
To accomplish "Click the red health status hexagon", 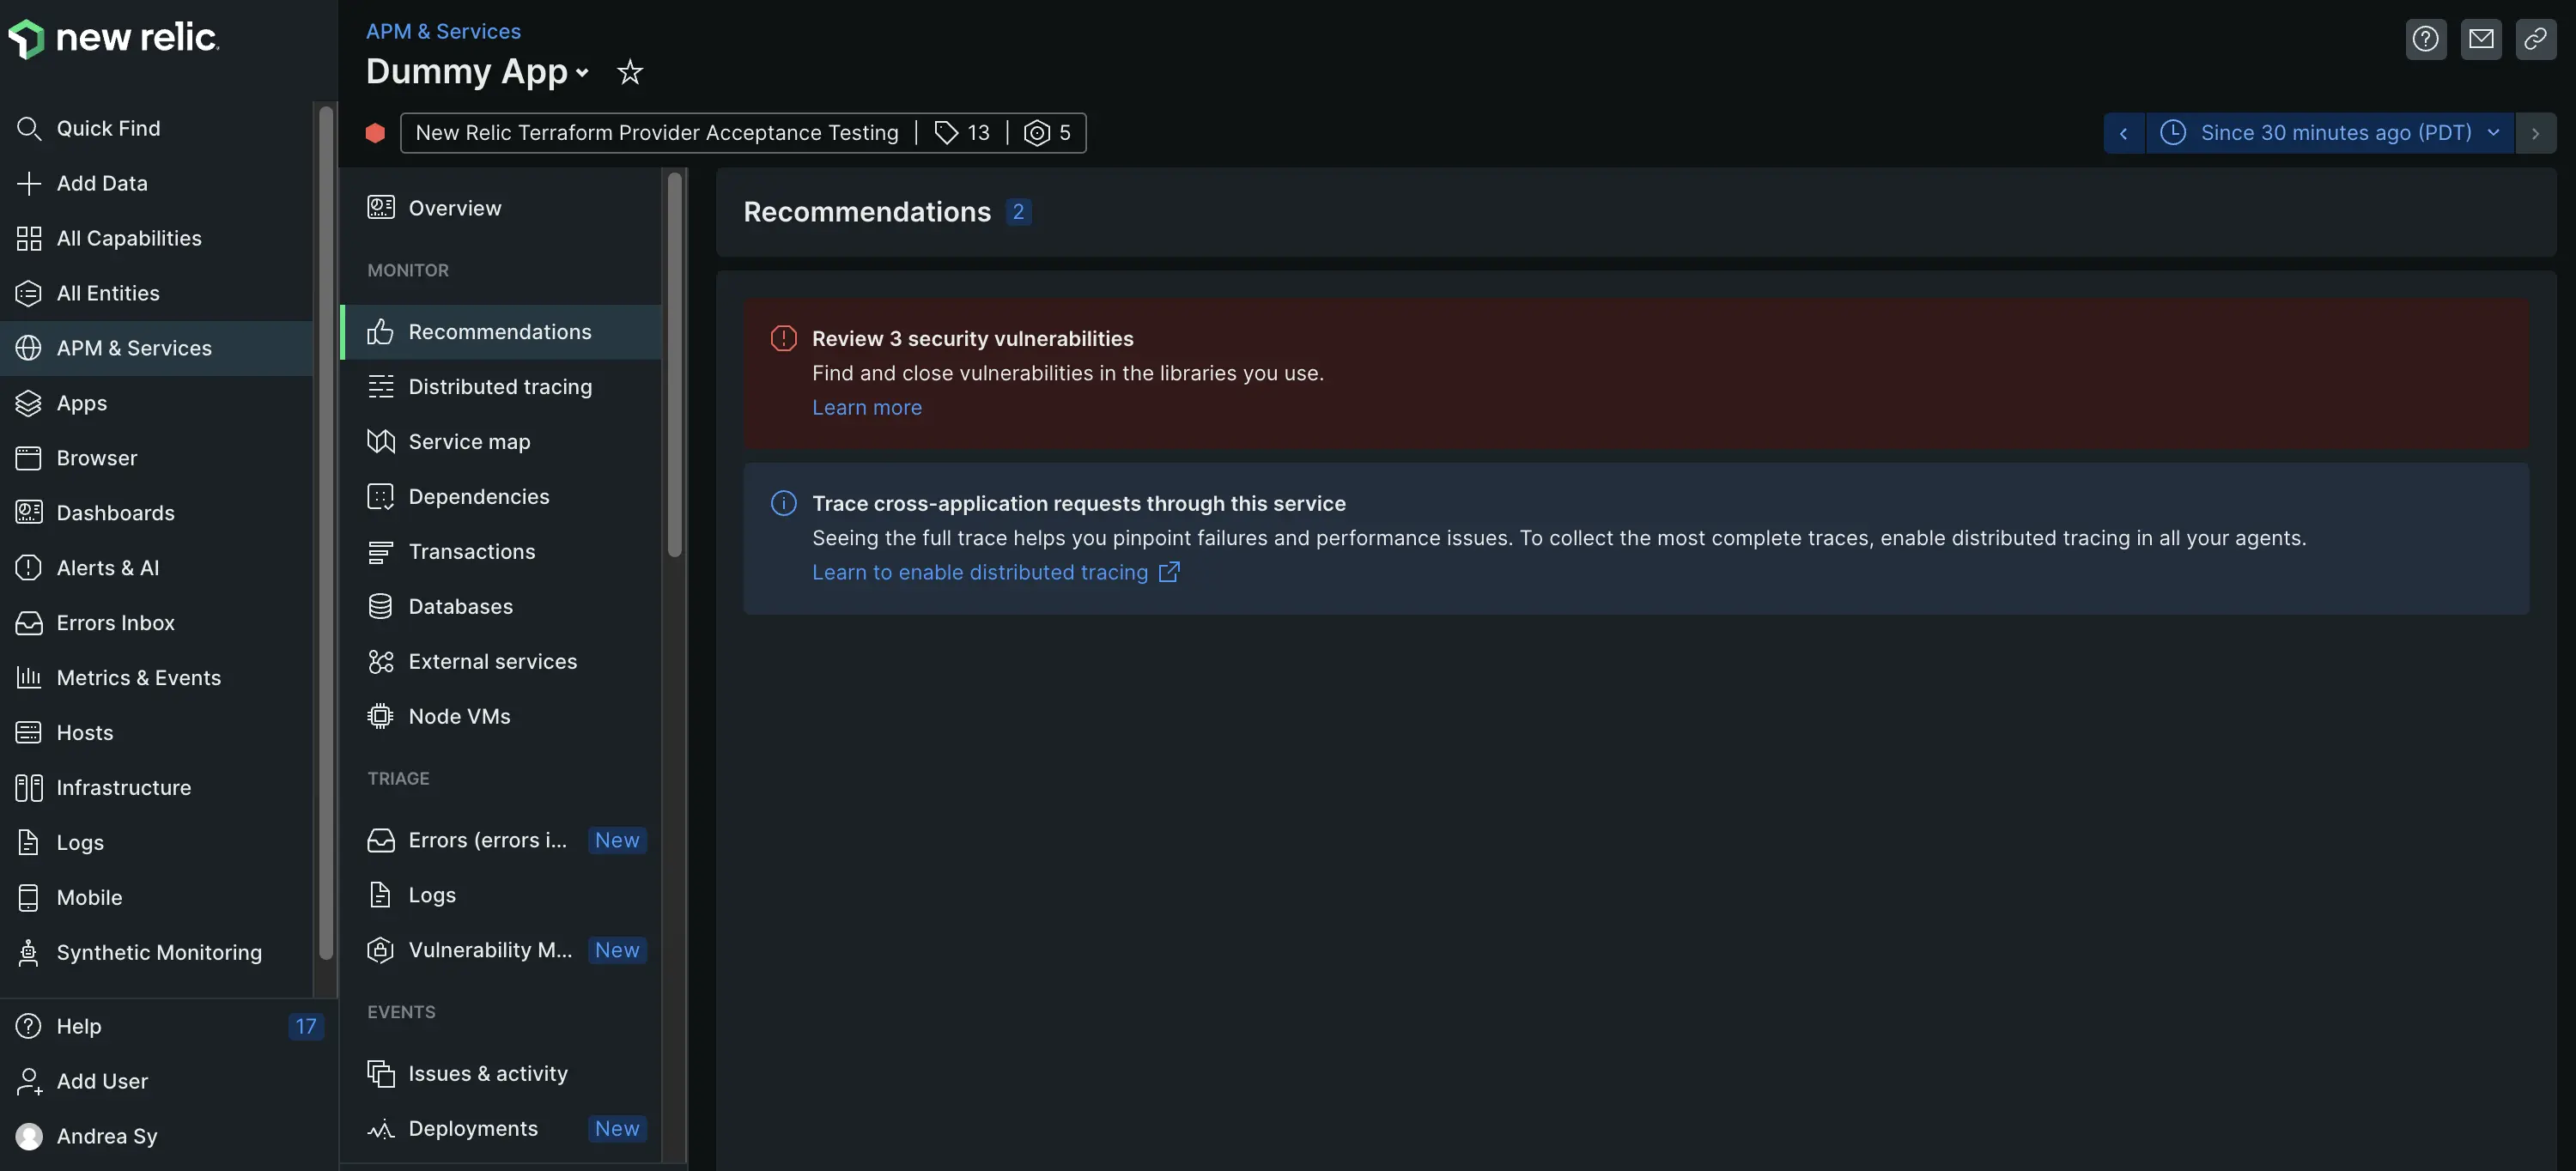I will (x=375, y=133).
